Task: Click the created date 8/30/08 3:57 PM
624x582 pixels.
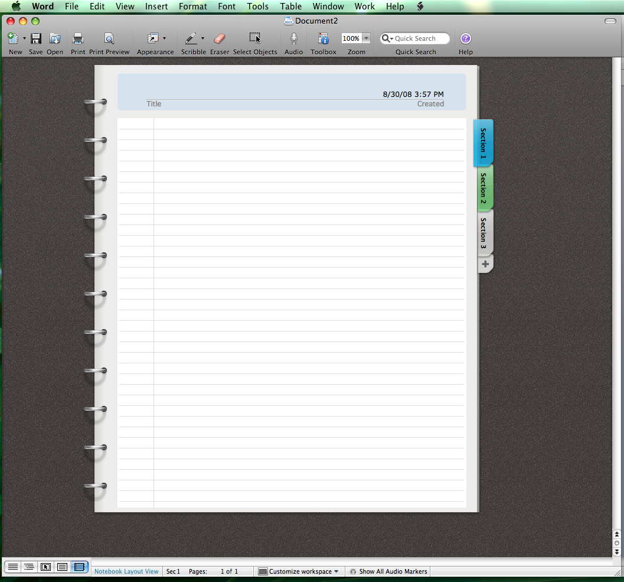Action: (413, 95)
